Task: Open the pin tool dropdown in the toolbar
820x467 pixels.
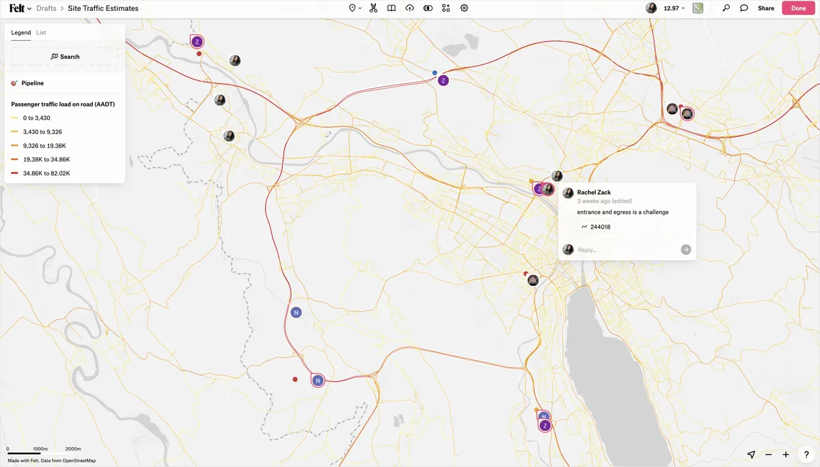Action: 355,8
